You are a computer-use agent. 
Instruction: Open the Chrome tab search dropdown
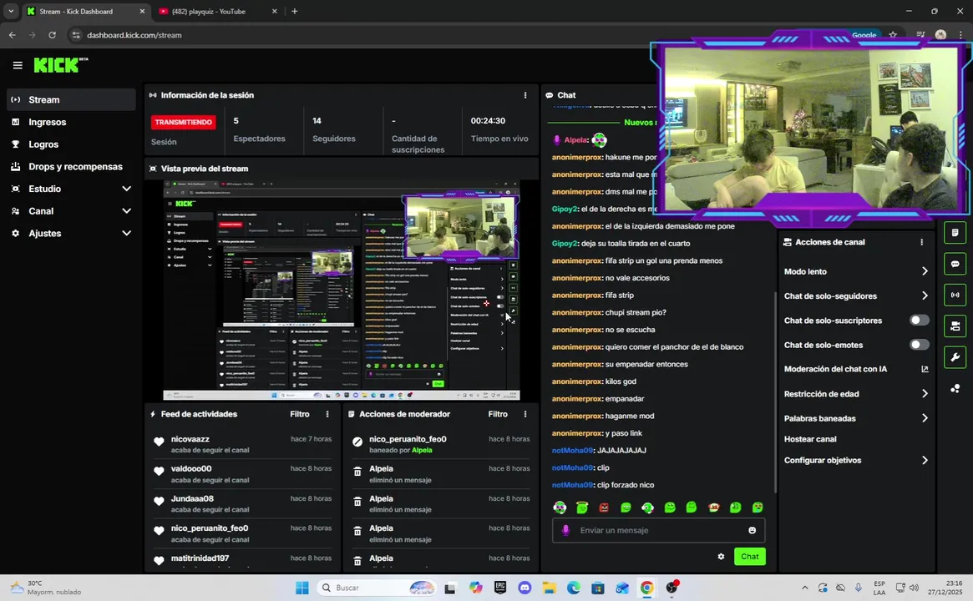11,11
